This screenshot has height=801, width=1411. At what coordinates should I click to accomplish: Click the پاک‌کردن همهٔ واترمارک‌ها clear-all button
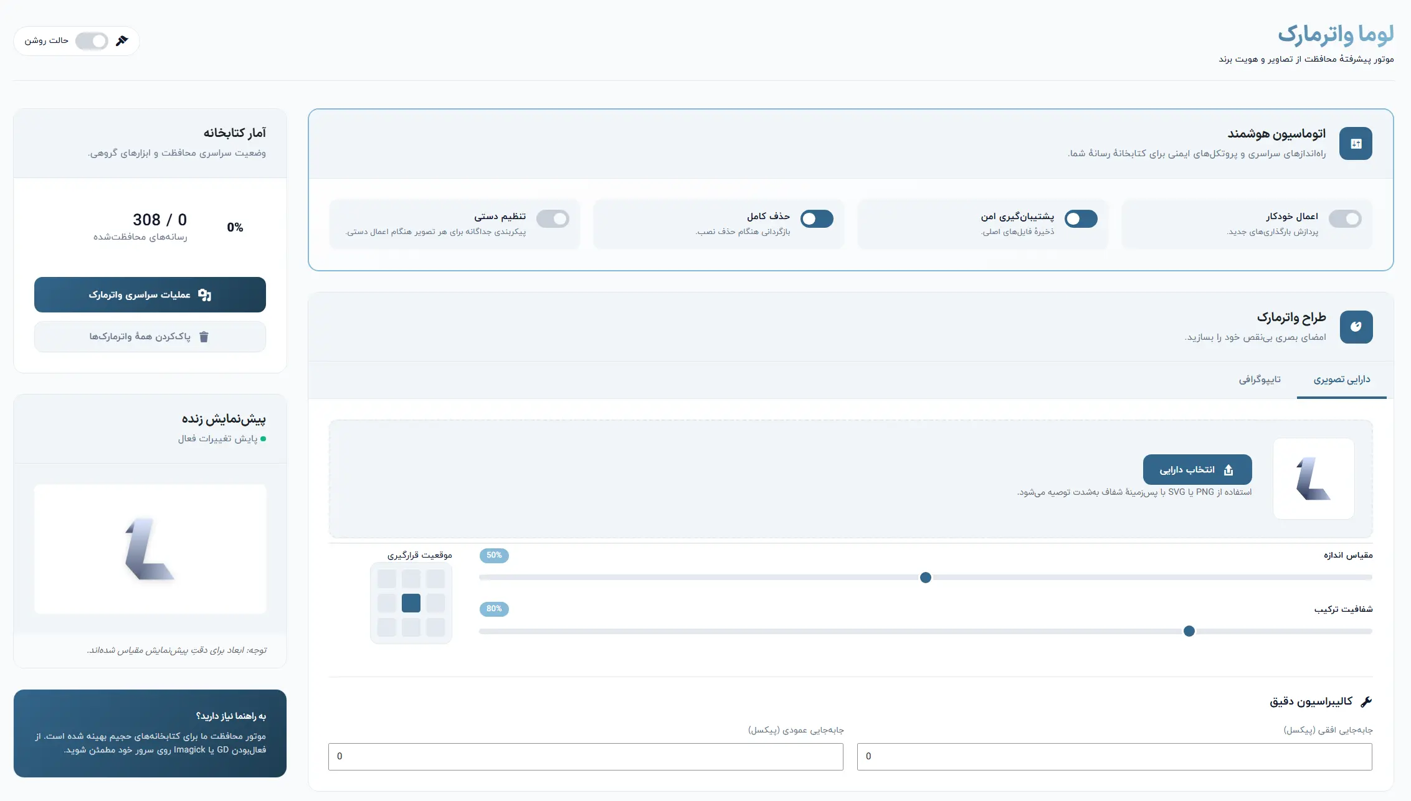[x=150, y=337]
